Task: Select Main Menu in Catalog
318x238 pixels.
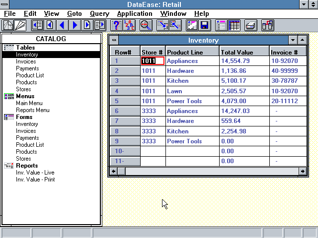Action: (29, 103)
